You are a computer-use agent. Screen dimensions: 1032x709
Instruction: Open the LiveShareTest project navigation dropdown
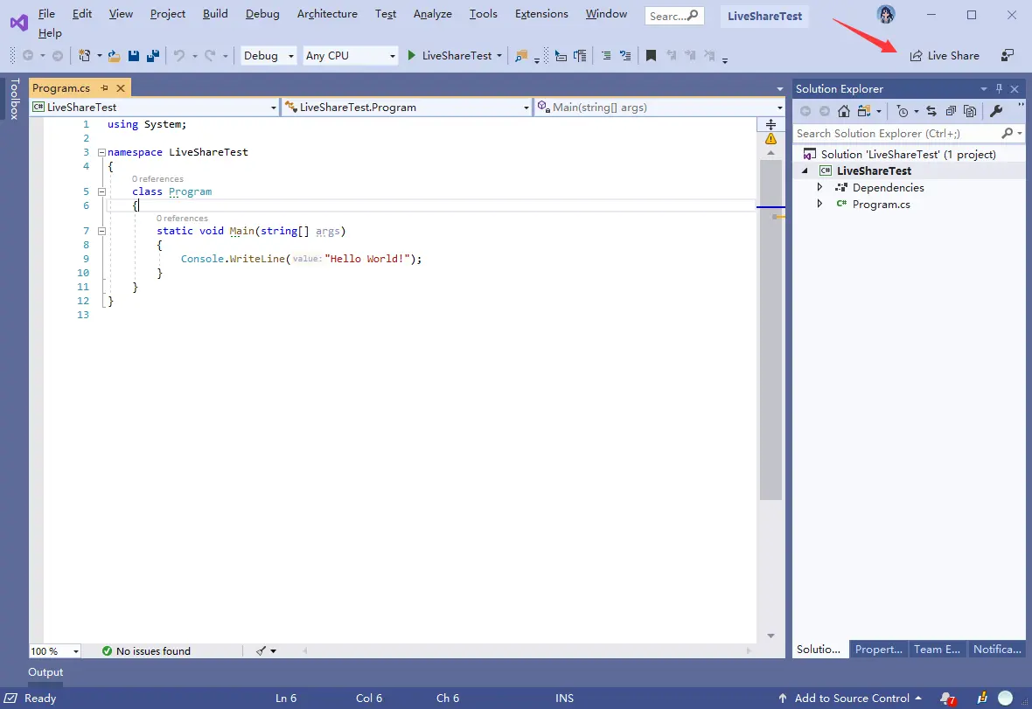tap(155, 108)
